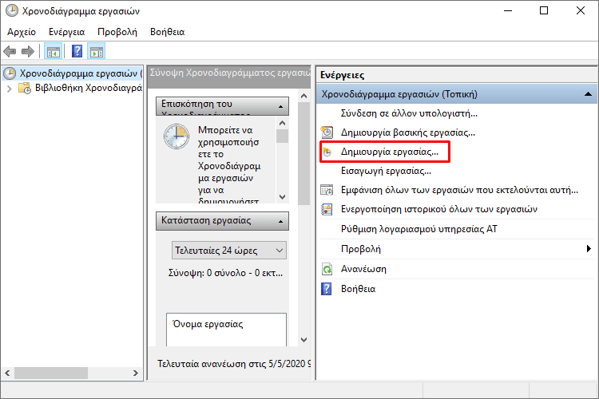Click Εισαγωγή εργασίας... action
This screenshot has width=599, height=399.
click(x=386, y=171)
